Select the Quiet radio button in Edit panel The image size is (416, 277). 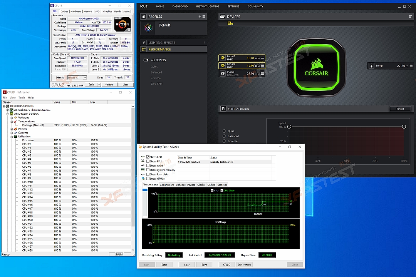tap(224, 131)
